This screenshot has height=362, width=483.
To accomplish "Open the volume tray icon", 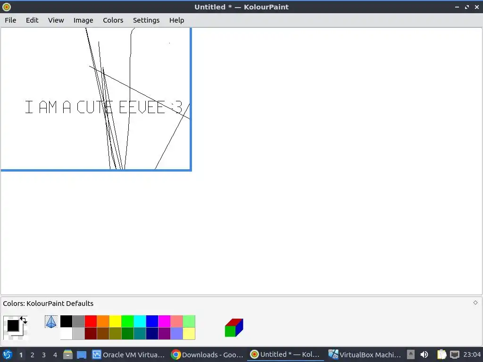I will tap(424, 354).
